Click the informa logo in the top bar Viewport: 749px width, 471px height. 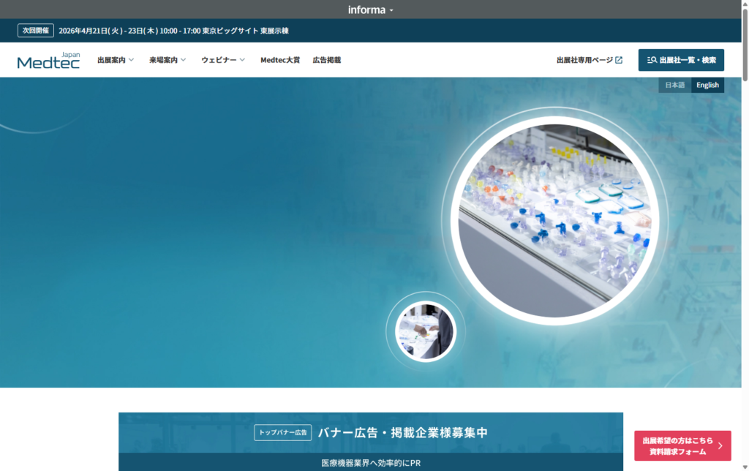coord(368,10)
